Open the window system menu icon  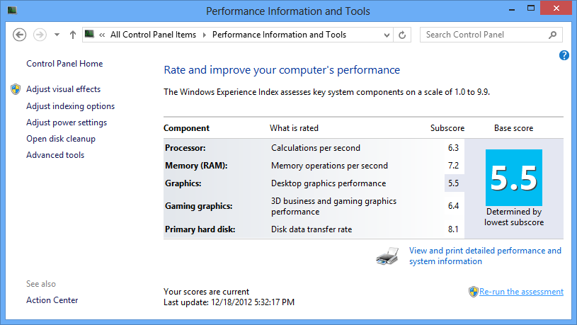(x=12, y=11)
